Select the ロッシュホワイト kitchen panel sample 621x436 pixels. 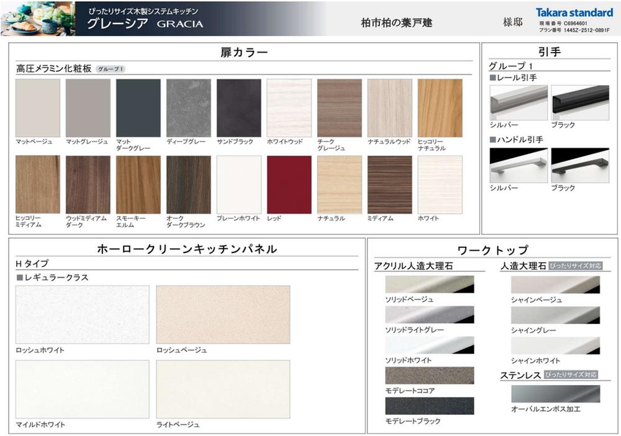click(x=82, y=314)
